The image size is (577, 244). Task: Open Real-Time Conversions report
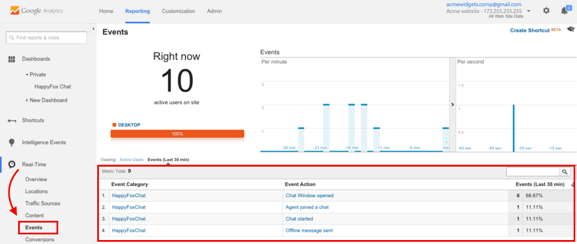pyautogui.click(x=40, y=239)
